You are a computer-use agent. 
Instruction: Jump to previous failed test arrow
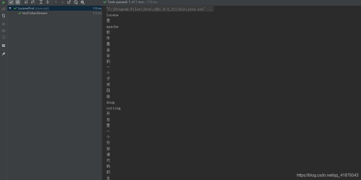(55, 2)
